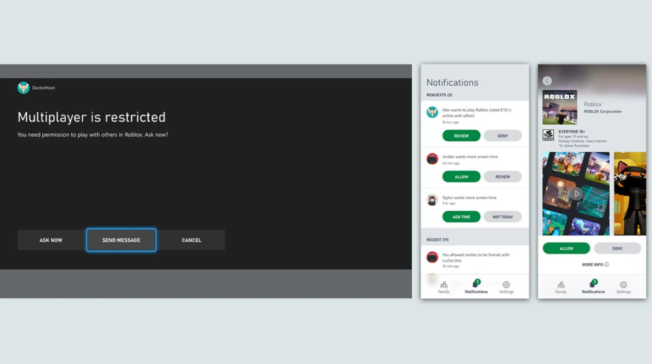Open the Settings tab on the Notifications list screen

pyautogui.click(x=506, y=287)
